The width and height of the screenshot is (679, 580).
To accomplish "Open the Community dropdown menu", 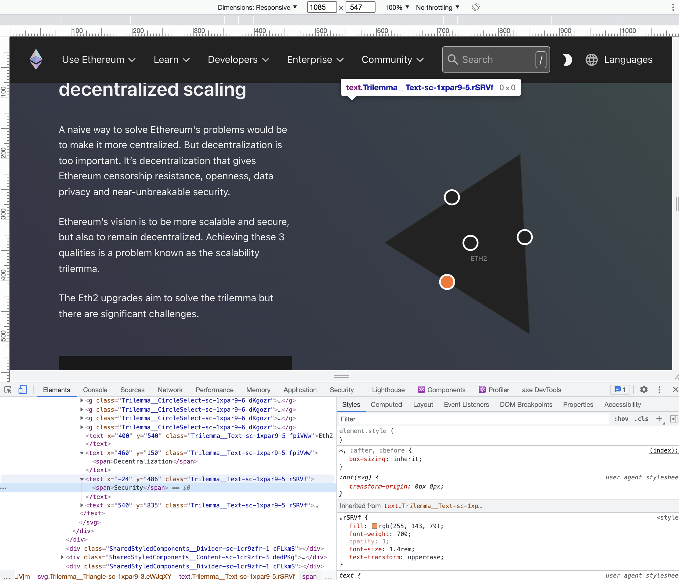I will point(393,59).
